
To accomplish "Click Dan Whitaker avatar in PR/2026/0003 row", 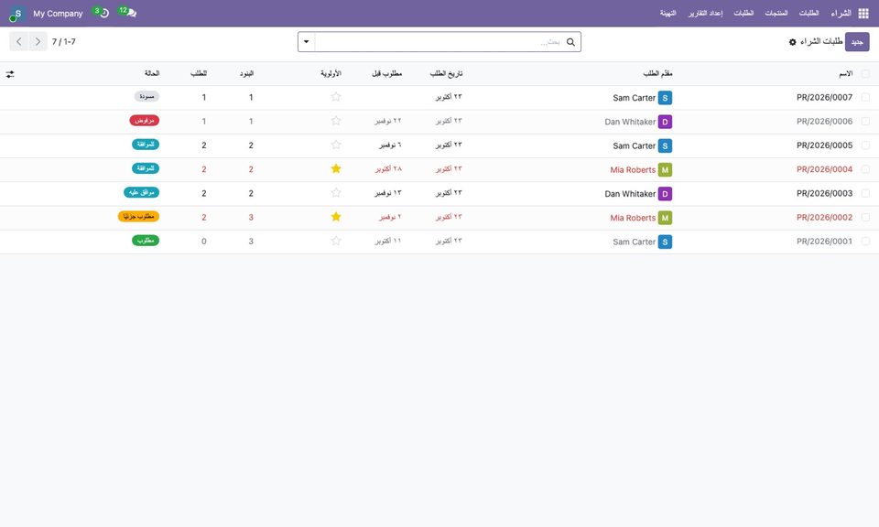I will [665, 194].
